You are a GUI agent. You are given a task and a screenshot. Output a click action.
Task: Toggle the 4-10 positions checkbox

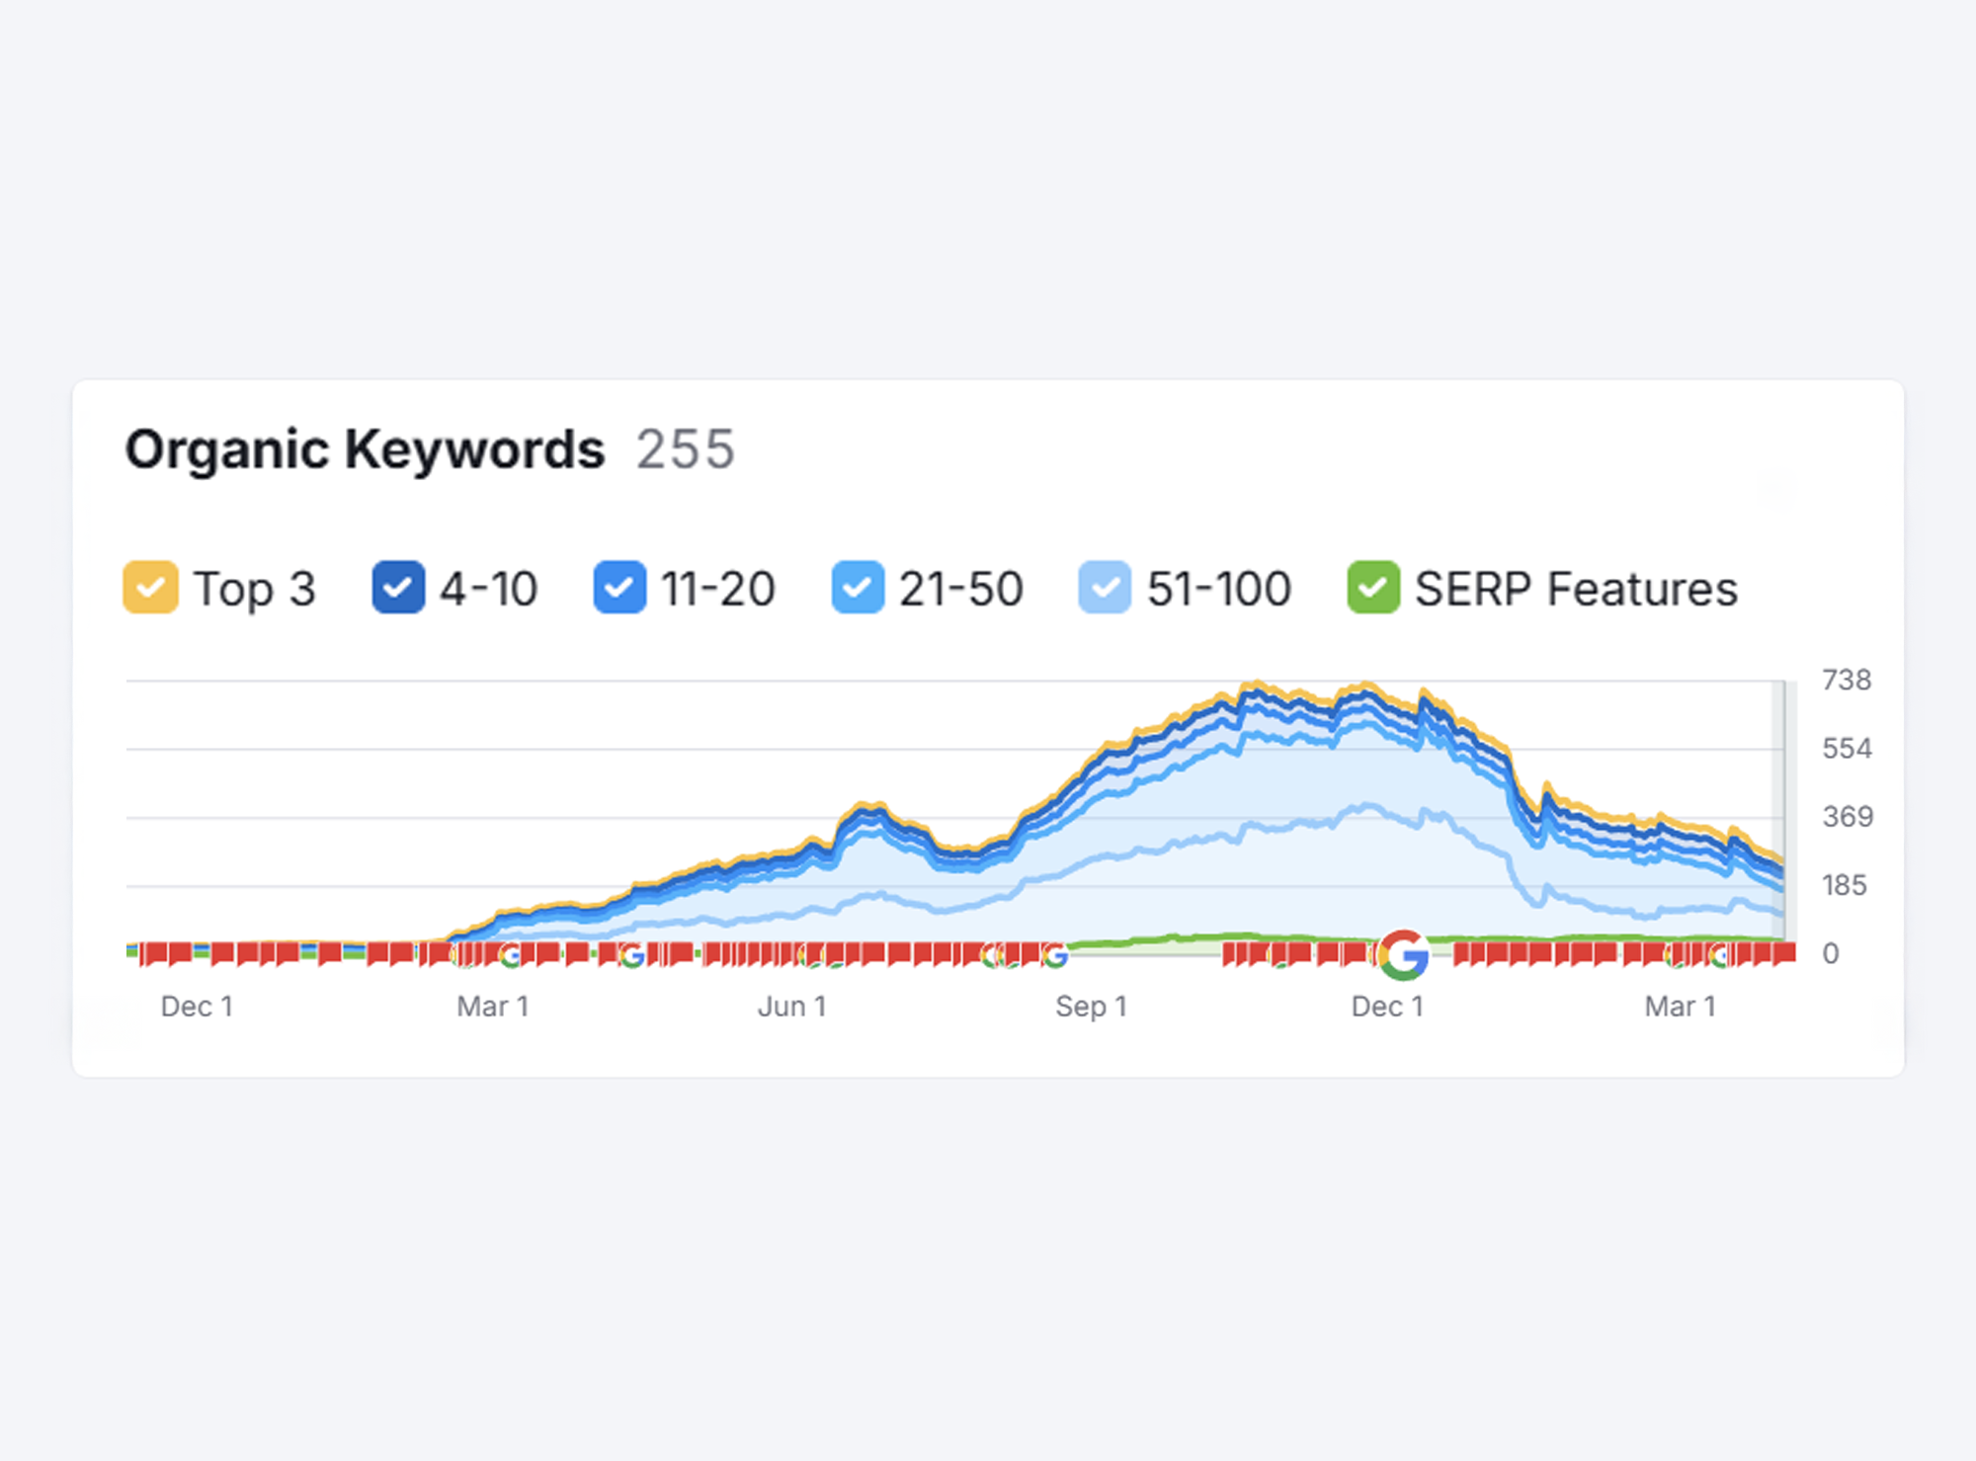[398, 587]
